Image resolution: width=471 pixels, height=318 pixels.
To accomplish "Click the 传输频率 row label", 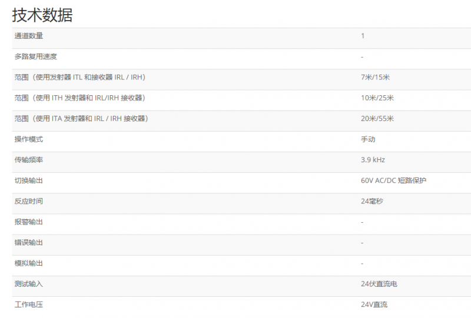I will coord(29,160).
